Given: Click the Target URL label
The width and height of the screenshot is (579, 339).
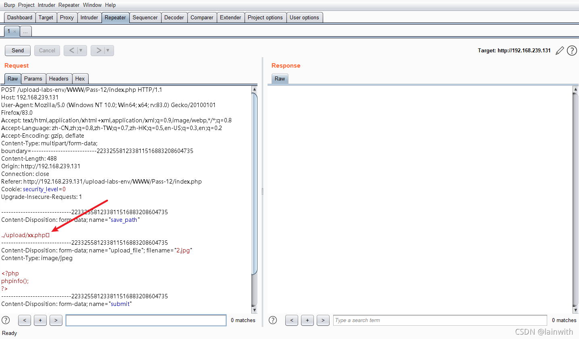Looking at the screenshot, I should (x=514, y=50).
